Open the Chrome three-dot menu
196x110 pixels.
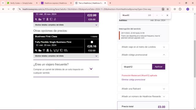193,9
